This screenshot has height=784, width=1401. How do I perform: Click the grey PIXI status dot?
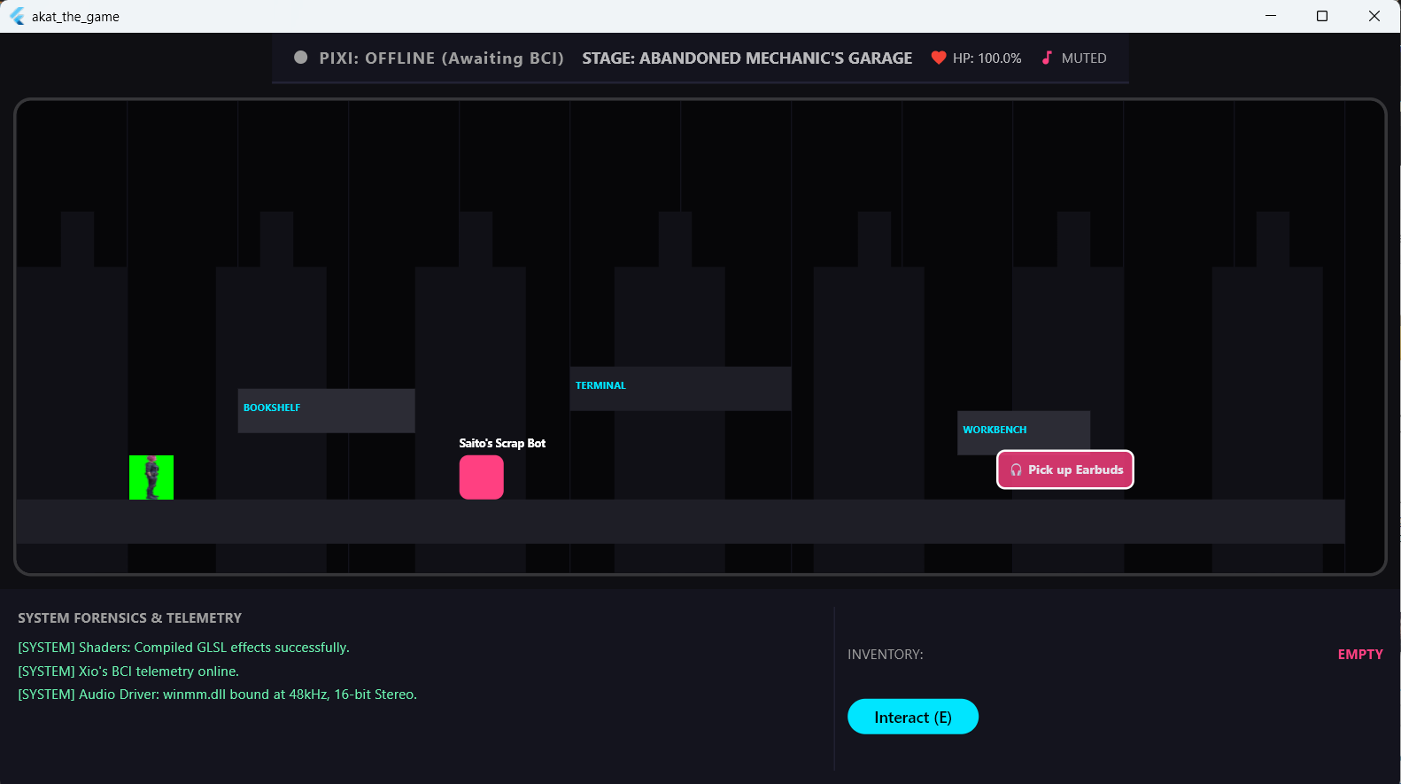[301, 58]
